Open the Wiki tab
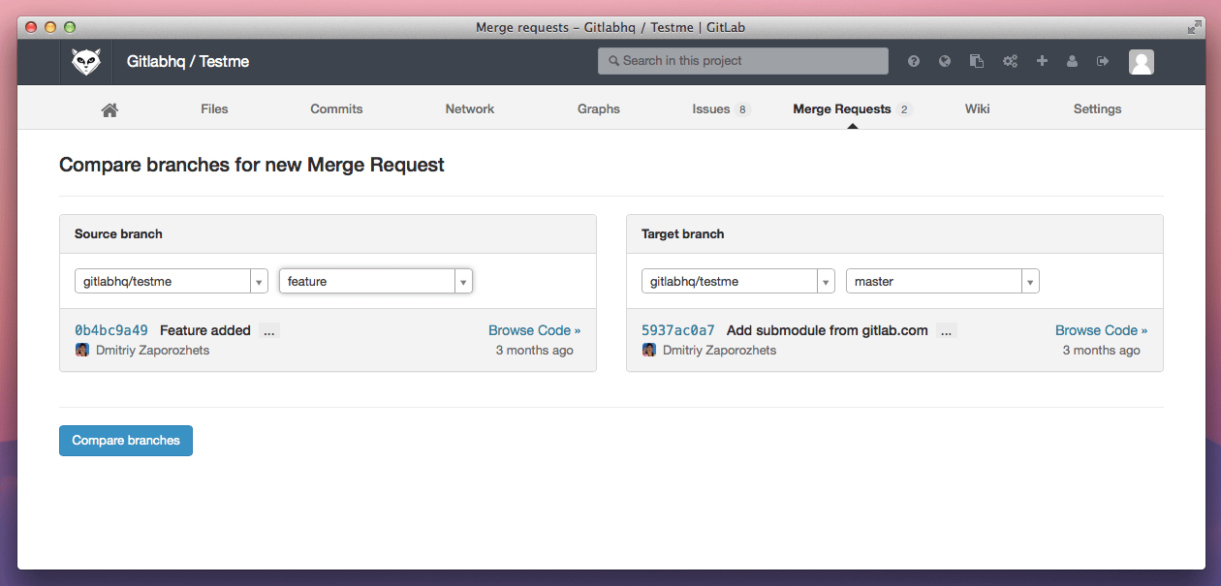The image size is (1221, 586). point(977,108)
